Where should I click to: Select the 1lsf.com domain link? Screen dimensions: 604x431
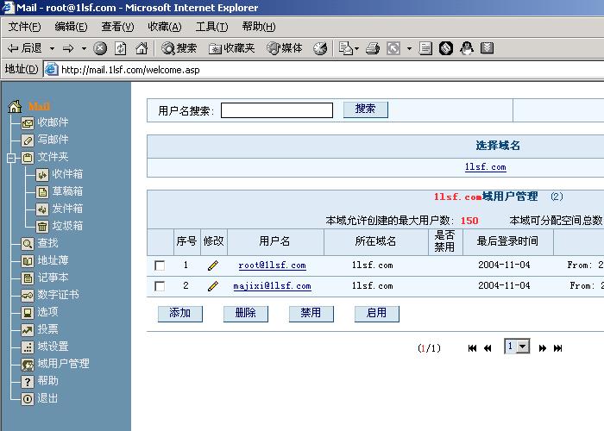(x=485, y=167)
